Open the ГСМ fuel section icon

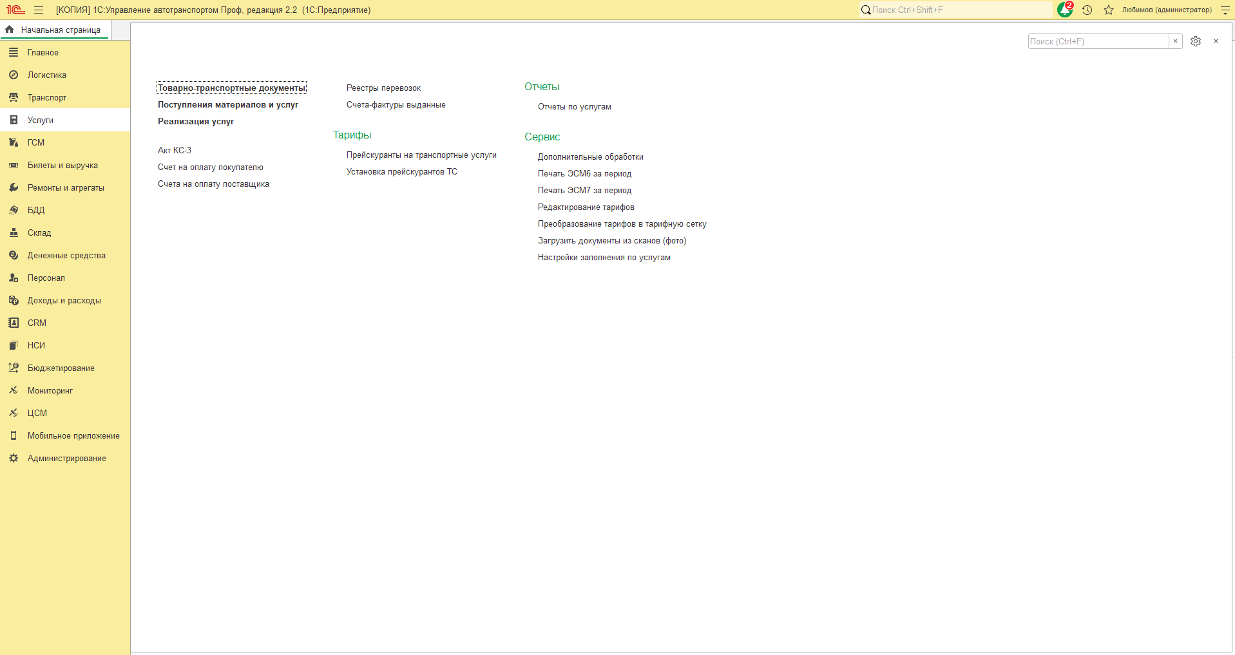14,142
